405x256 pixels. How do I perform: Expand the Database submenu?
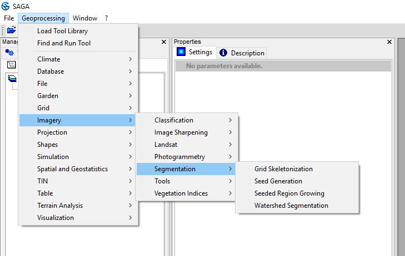[78, 71]
